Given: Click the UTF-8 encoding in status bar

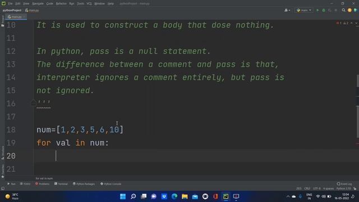Looking at the screenshot, I should [x=316, y=189].
